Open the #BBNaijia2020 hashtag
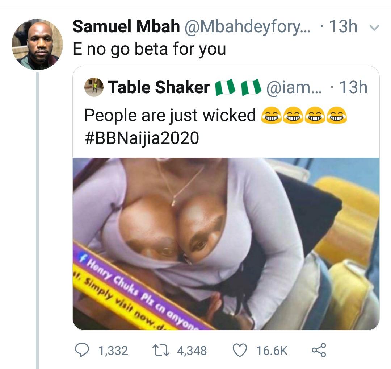The width and height of the screenshot is (391, 369). tap(142, 138)
